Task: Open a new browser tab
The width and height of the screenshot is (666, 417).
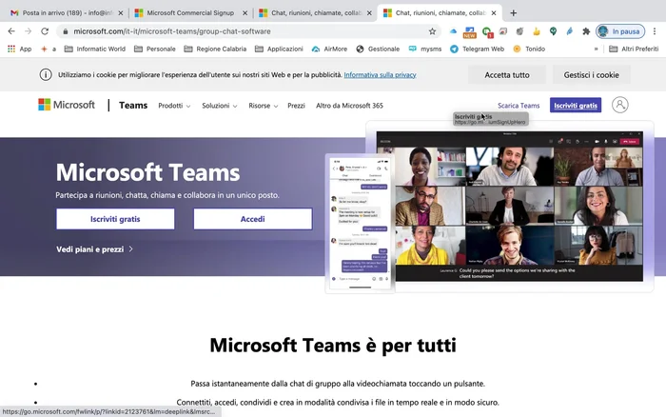Action: click(x=514, y=13)
